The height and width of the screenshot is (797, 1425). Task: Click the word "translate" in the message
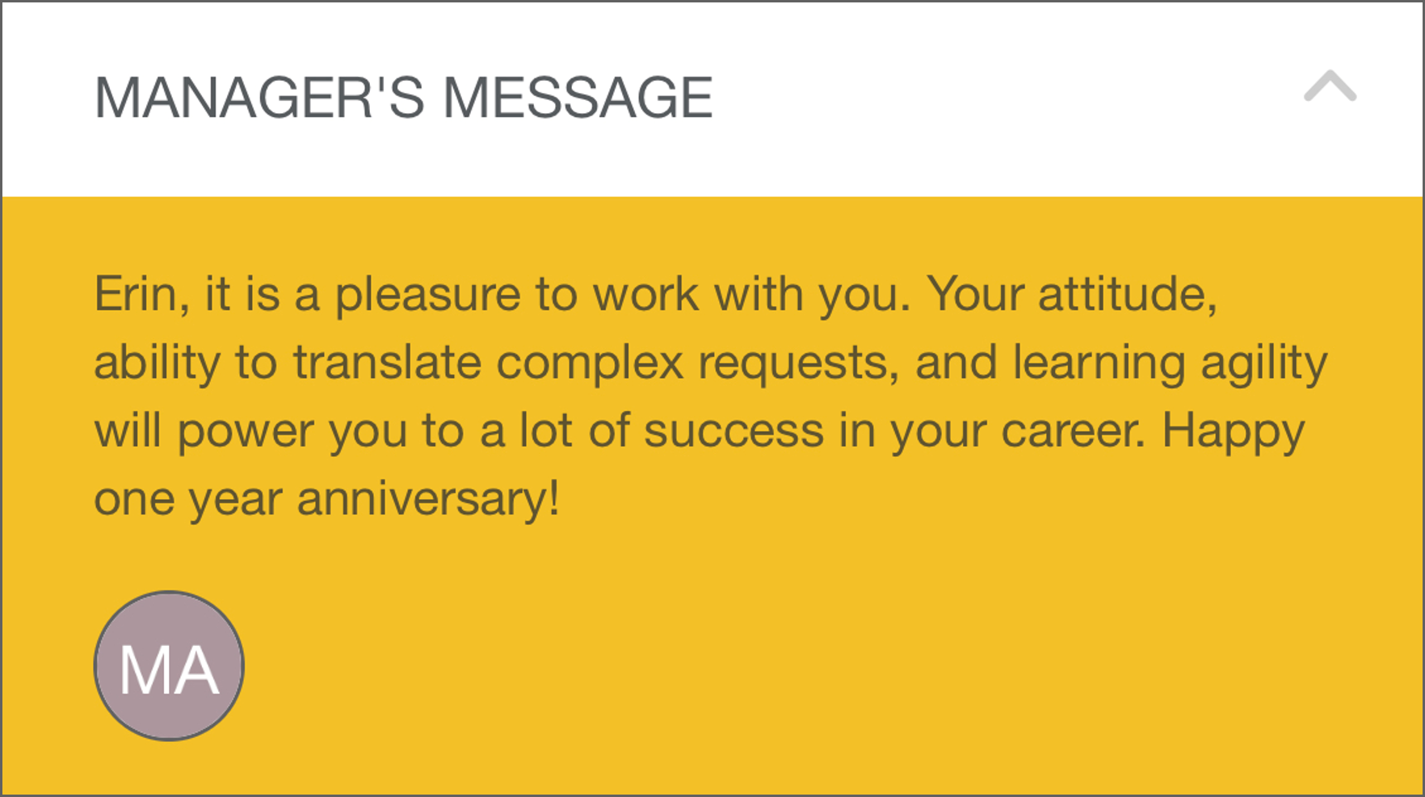pos(387,363)
